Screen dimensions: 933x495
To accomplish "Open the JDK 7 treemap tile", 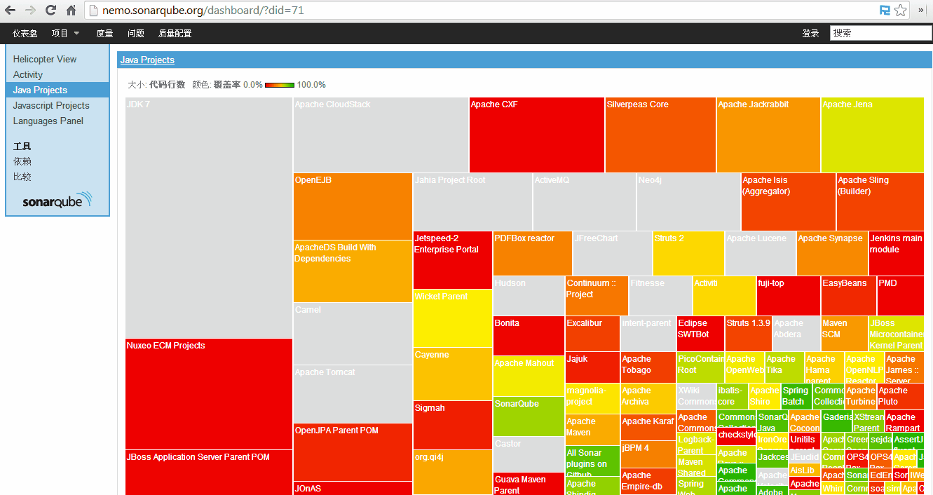I will tap(209, 217).
